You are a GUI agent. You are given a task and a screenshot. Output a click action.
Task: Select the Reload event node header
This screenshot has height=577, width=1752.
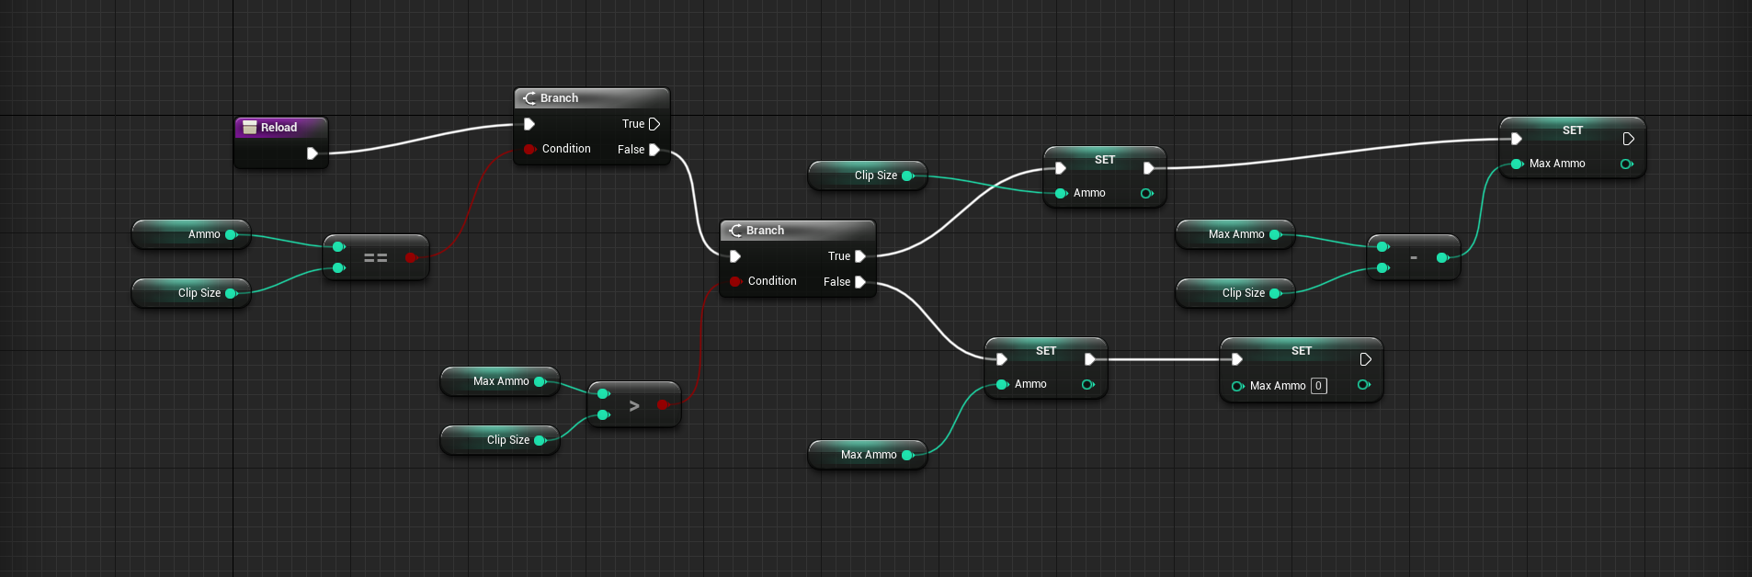coord(280,128)
